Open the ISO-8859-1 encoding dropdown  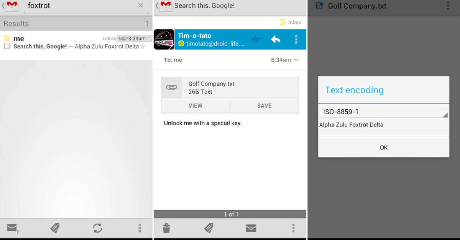click(383, 112)
